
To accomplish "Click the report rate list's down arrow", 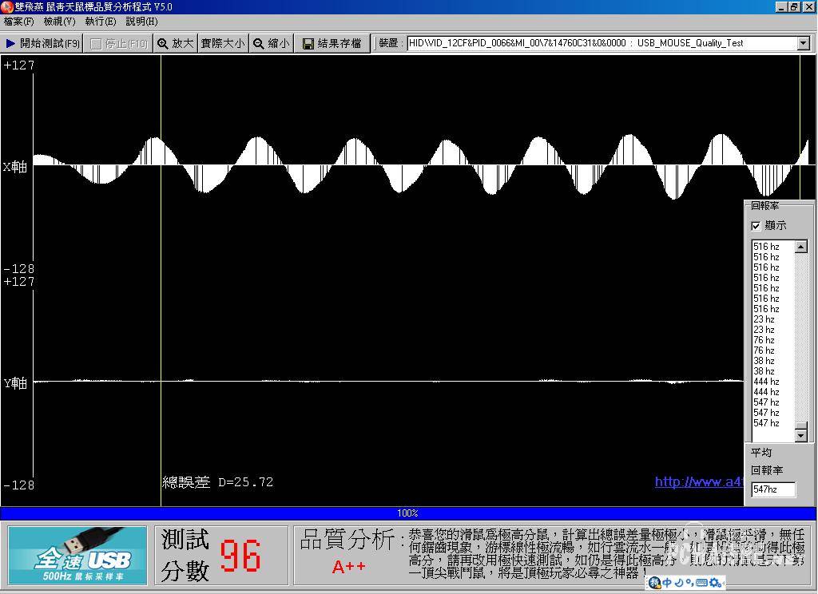I will point(801,435).
